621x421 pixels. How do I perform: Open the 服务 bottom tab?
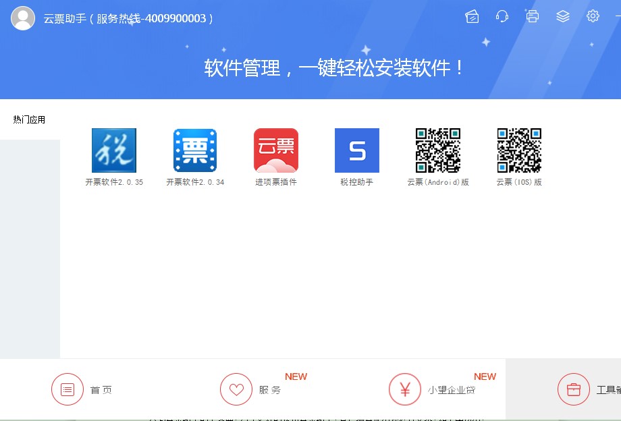pos(253,390)
